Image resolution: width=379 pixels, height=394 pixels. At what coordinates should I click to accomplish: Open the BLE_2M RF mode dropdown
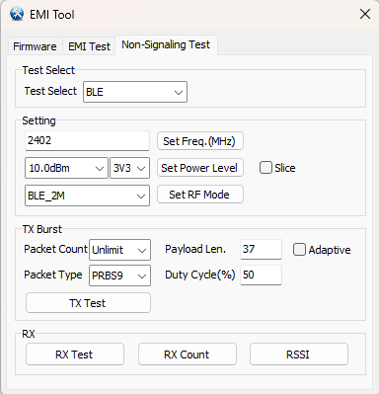point(87,196)
